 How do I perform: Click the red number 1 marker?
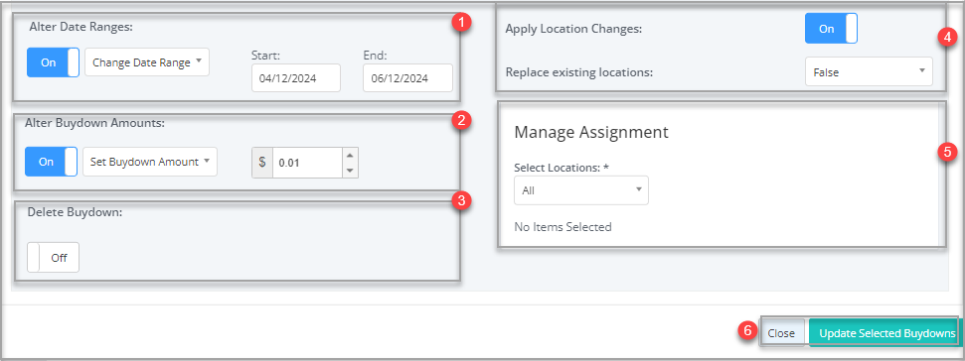click(461, 24)
